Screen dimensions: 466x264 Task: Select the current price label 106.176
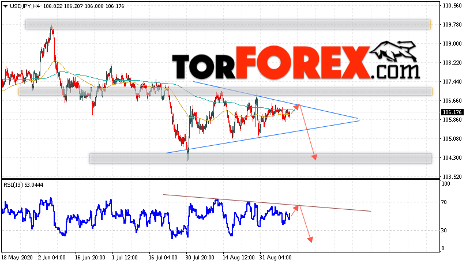(452, 112)
